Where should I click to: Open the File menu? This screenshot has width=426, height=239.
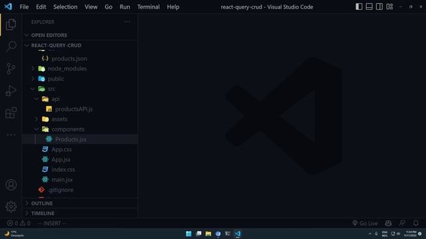click(24, 7)
